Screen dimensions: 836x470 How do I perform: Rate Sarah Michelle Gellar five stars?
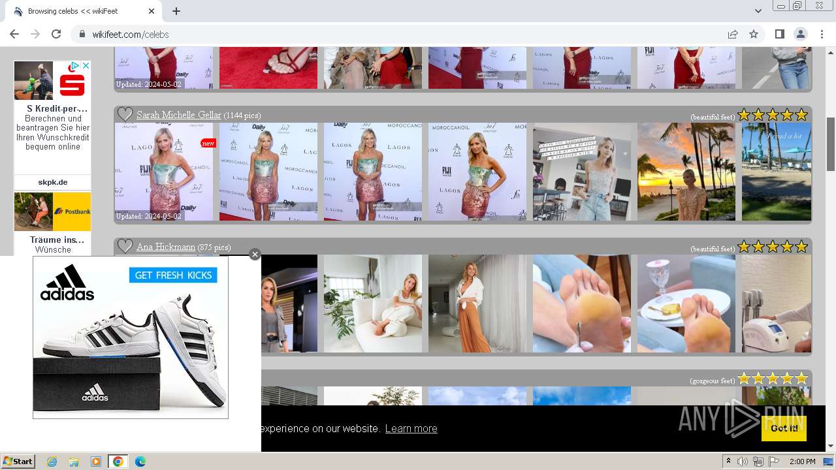click(x=801, y=115)
